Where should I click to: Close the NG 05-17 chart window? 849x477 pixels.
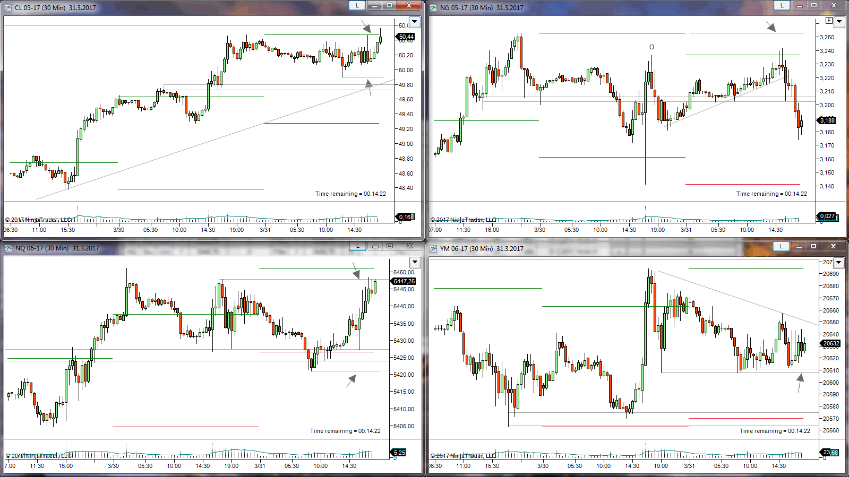coord(834,5)
